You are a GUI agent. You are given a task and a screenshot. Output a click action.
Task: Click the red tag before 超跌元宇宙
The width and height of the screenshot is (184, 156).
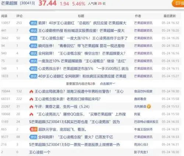[x=33, y=129]
